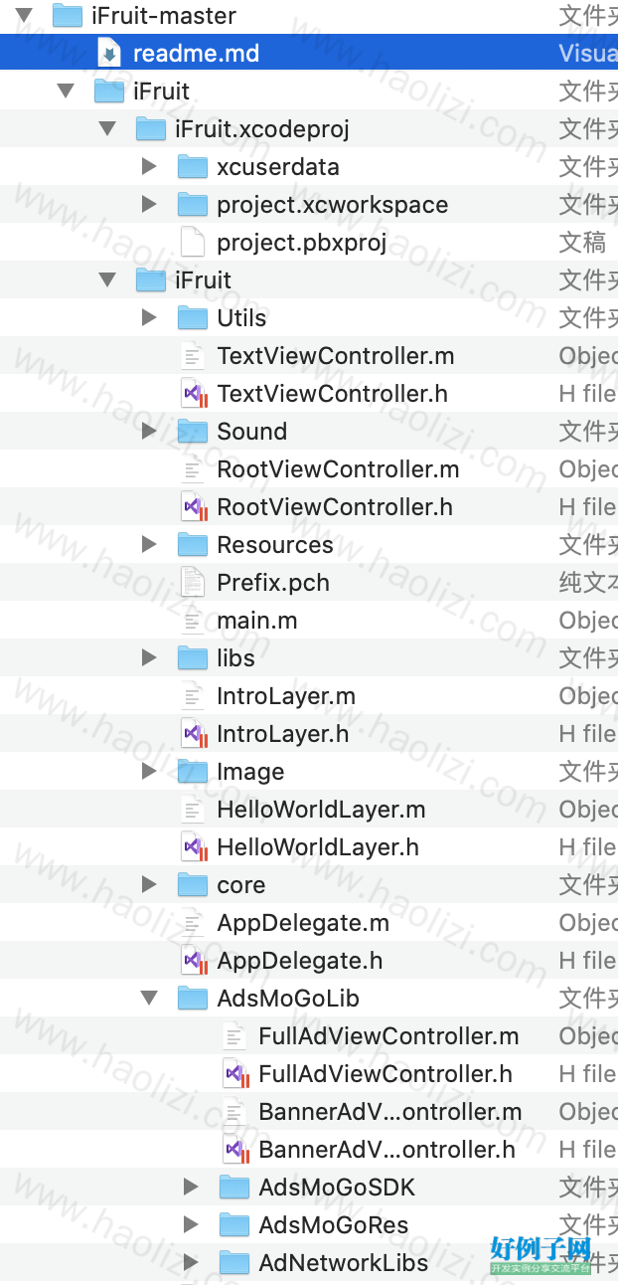Image resolution: width=618 pixels, height=1285 pixels.
Task: Select the TextViewController.m file name
Action: coord(336,356)
